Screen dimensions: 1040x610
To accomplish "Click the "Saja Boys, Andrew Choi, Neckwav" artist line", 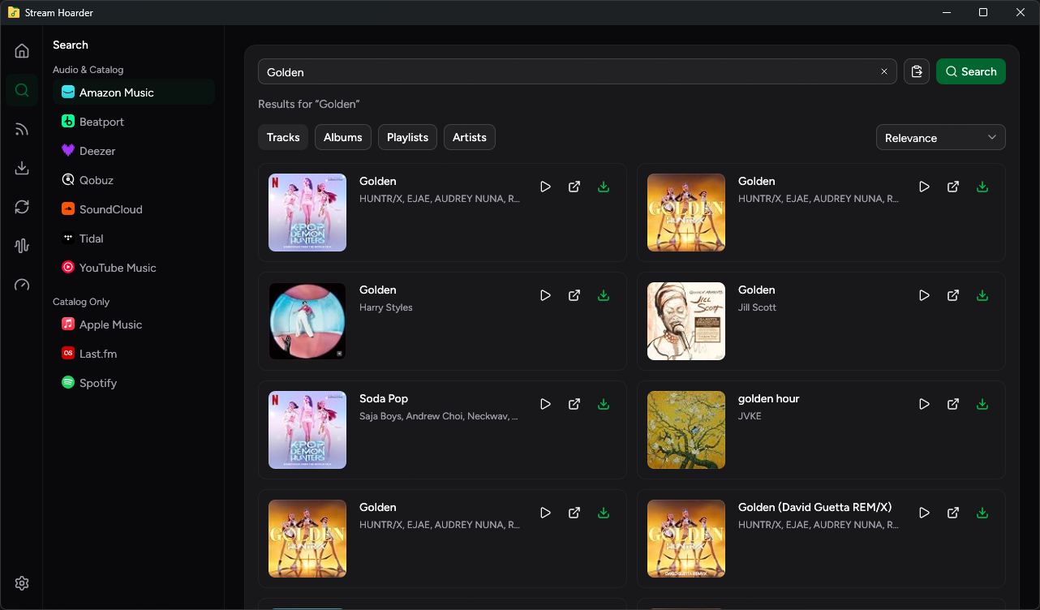I will pyautogui.click(x=439, y=416).
